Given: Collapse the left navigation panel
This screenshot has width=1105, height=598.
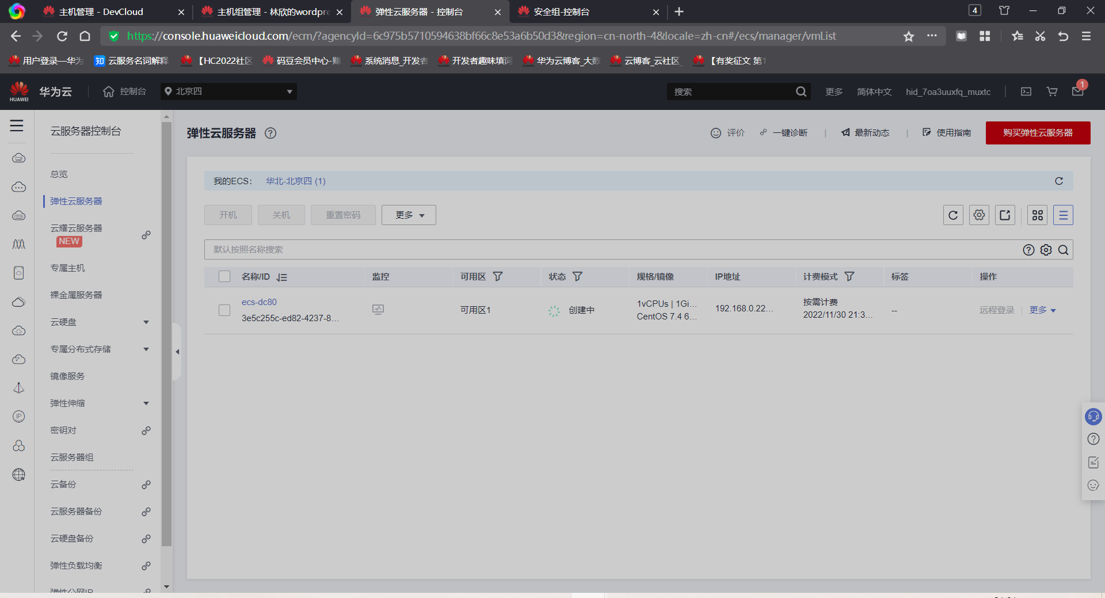Looking at the screenshot, I should click(x=177, y=352).
